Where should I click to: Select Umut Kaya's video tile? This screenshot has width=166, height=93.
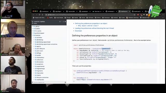tap(13, 47)
